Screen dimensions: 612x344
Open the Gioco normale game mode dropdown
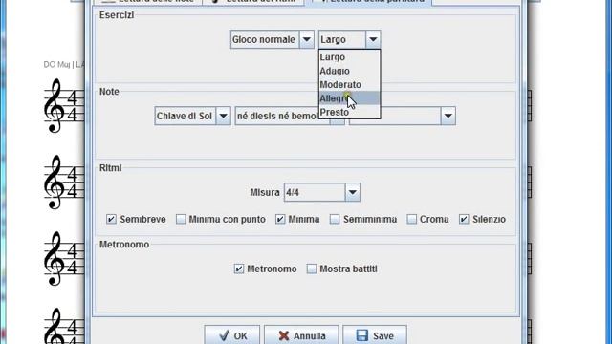tap(272, 39)
